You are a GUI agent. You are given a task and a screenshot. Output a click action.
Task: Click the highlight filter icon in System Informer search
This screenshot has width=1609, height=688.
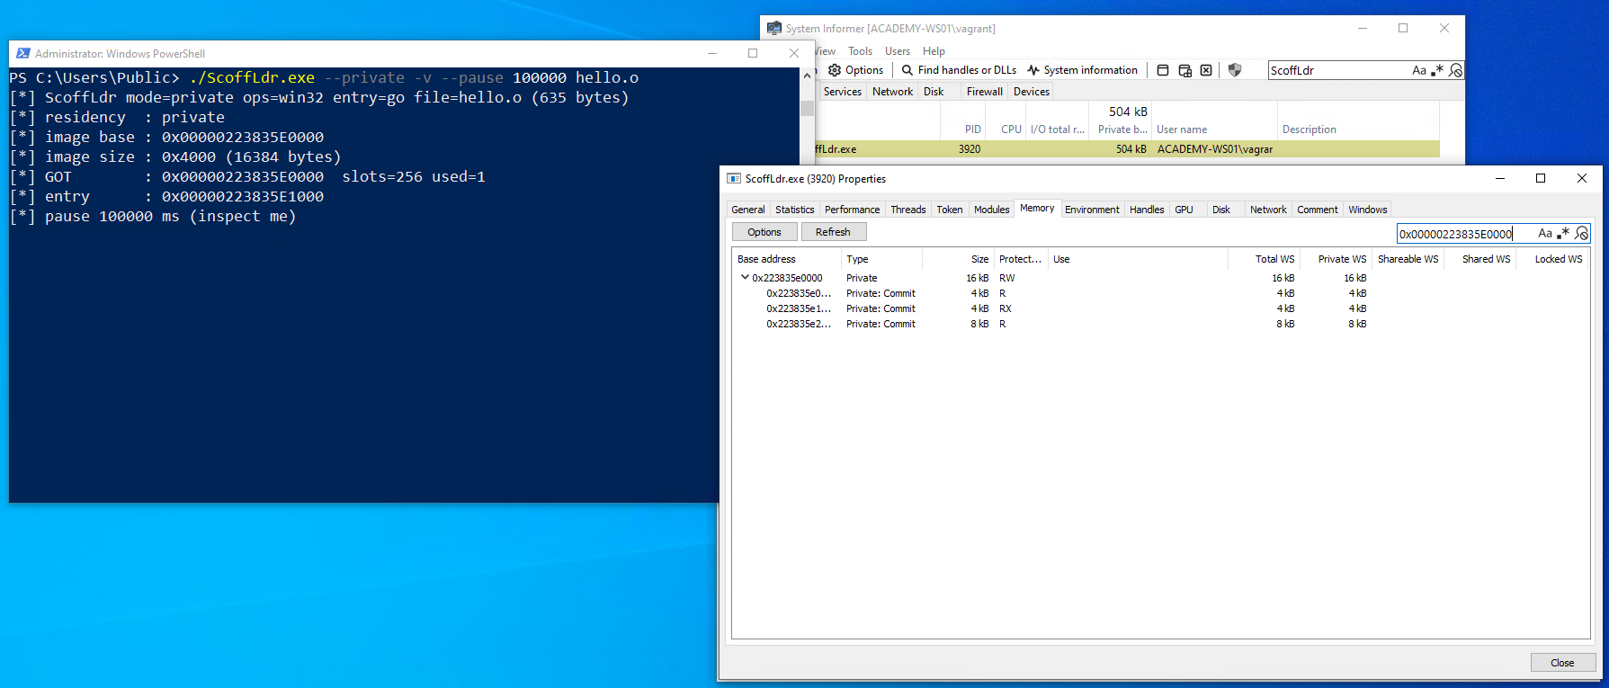pyautogui.click(x=1455, y=70)
